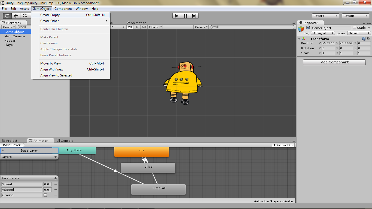The image size is (372, 209).
Task: Select Move To View menu item
Action: [x=71, y=63]
